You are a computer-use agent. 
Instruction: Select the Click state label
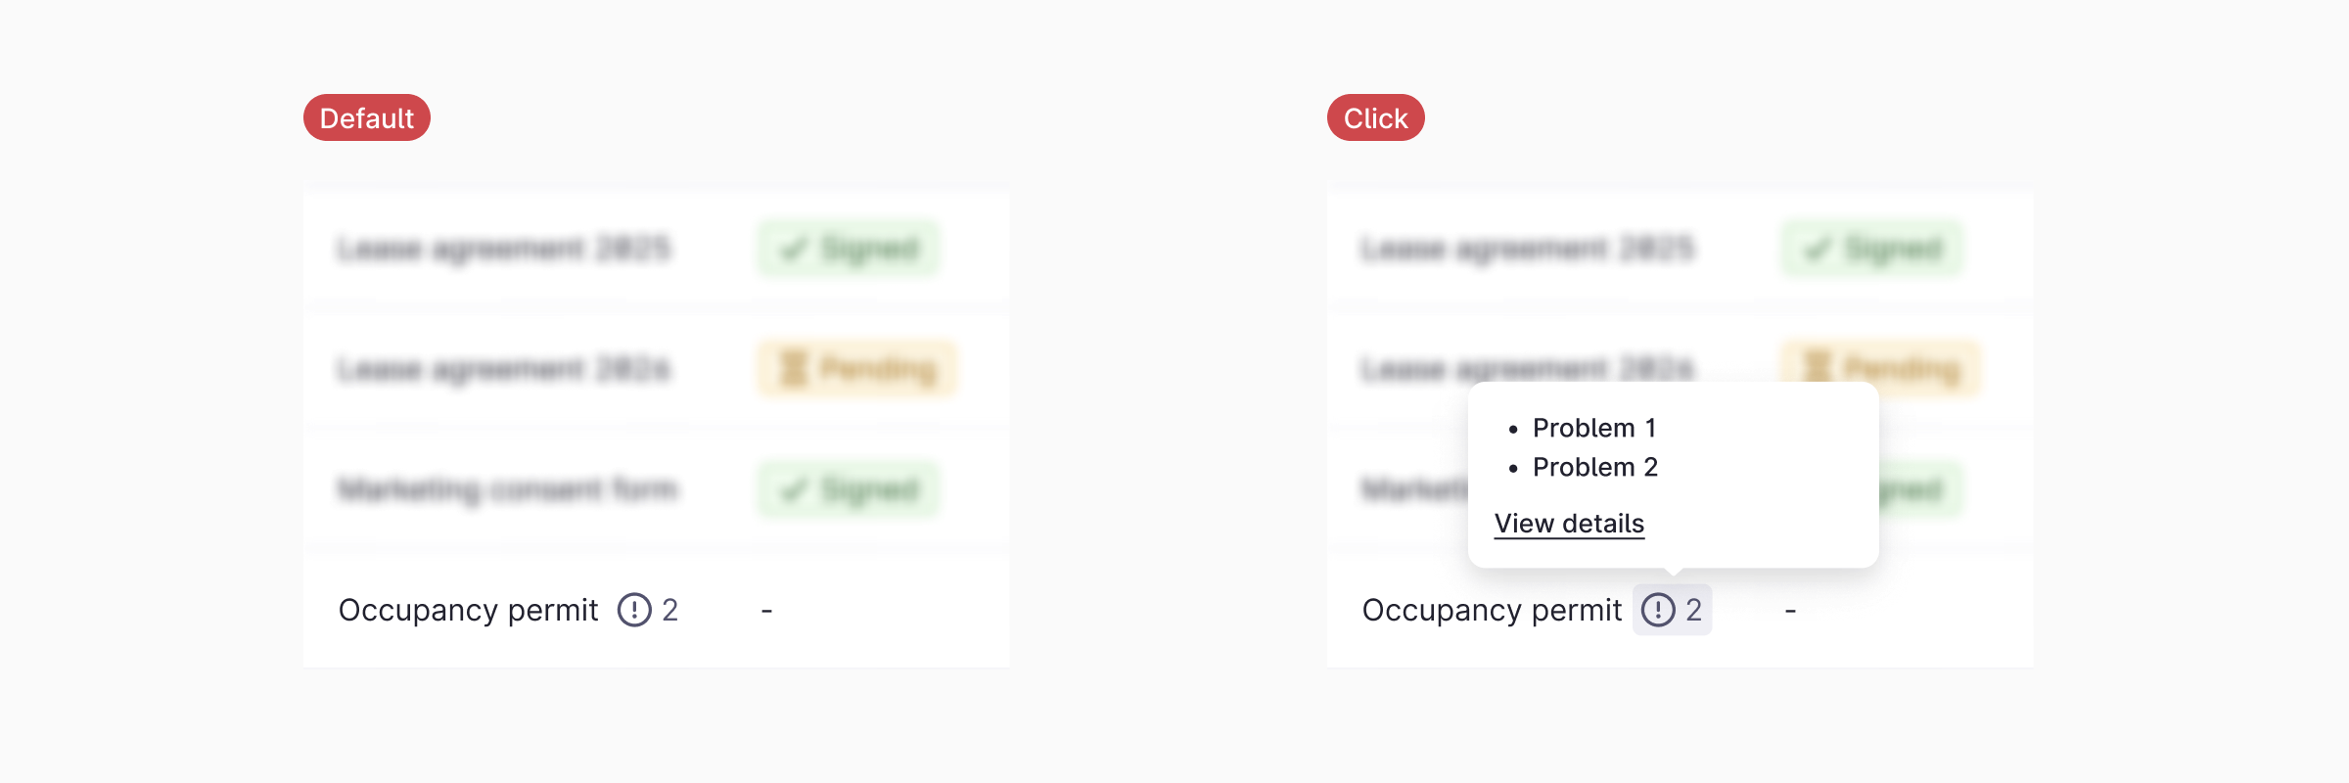click(x=1374, y=117)
